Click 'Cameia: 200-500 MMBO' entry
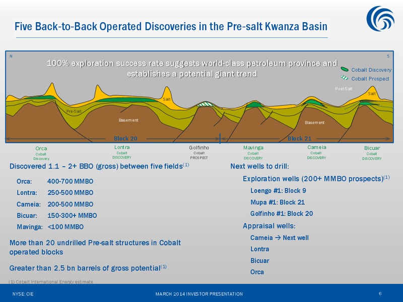 (x=55, y=204)
